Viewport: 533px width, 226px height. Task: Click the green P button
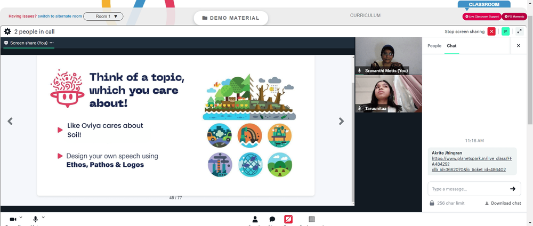tap(505, 31)
